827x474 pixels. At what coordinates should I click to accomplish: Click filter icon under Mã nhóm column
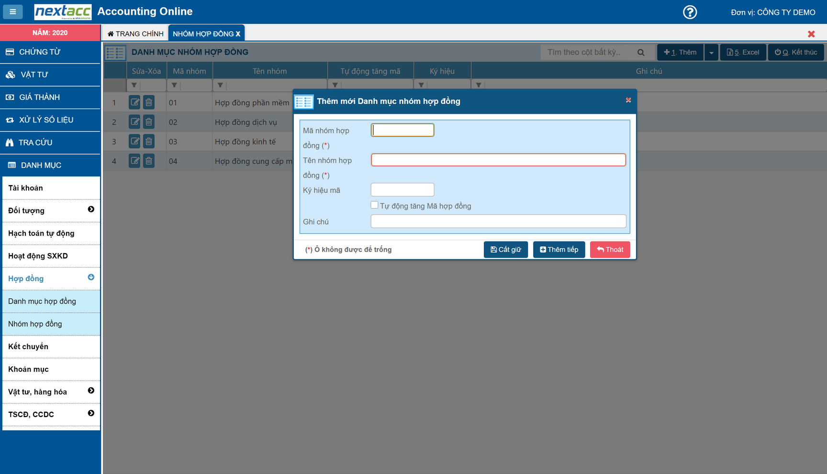point(174,85)
